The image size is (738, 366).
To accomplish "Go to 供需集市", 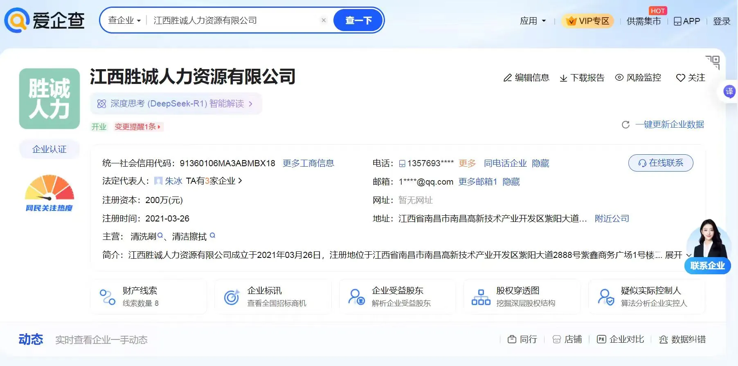I will click(x=643, y=21).
